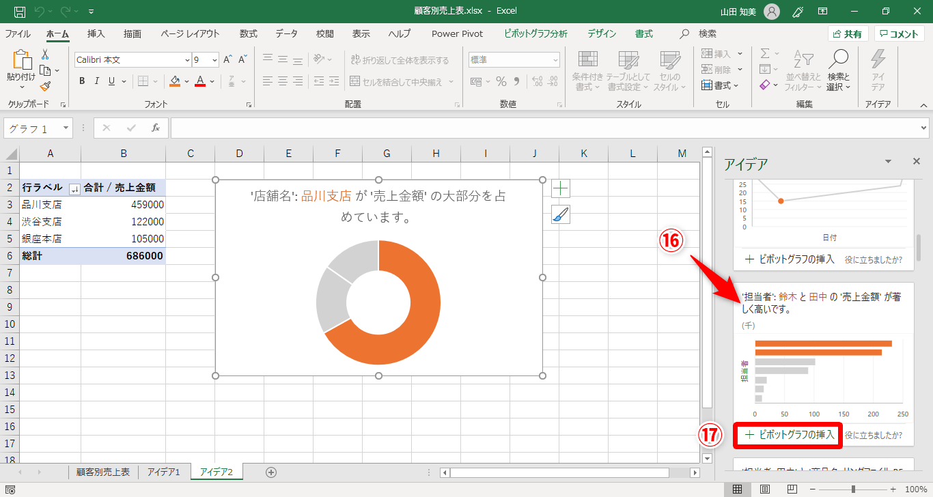Switch to the 数式 ribbon tab
This screenshot has width=933, height=497.
tap(249, 33)
